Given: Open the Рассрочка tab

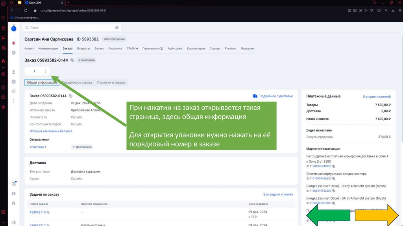Looking at the screenshot, I should tap(115, 48).
